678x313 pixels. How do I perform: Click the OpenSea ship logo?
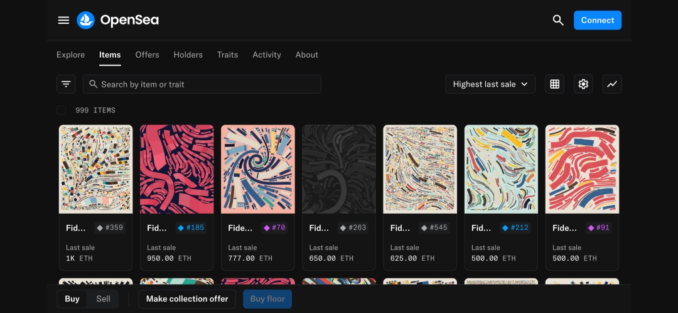click(85, 20)
